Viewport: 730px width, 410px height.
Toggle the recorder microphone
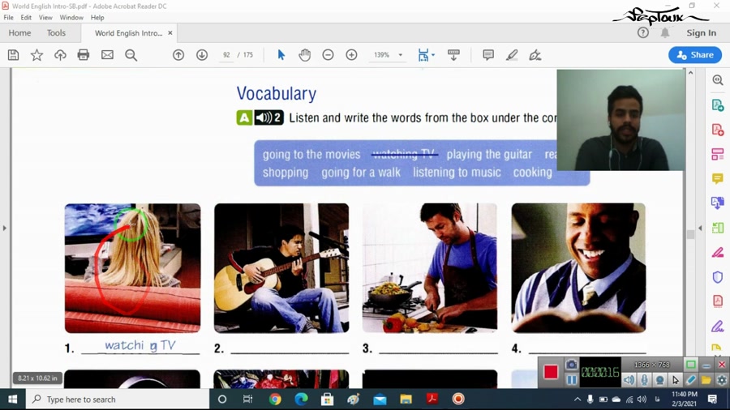(x=644, y=380)
